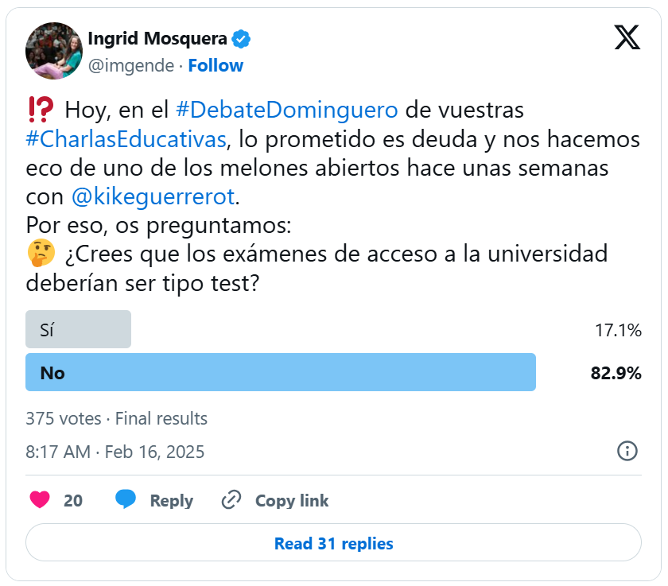Viewport: 668px width, 586px height.
Task: Click the blue reply bubble icon
Action: 126,500
